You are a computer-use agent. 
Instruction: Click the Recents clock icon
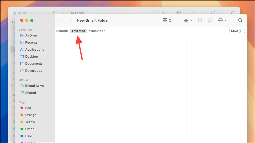point(22,42)
